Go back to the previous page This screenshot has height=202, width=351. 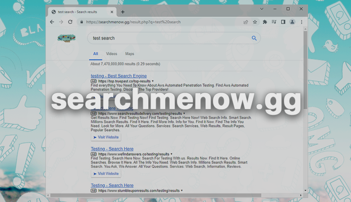[x=52, y=22]
